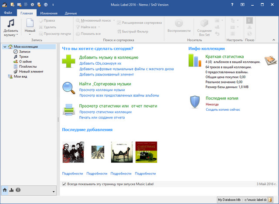Toggle the show page at startup checkbox
Viewport: 279px width, 204px height.
pyautogui.click(x=65, y=184)
